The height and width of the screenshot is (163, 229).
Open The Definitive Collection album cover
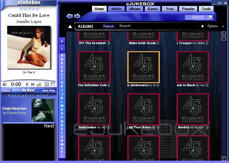tap(94, 67)
